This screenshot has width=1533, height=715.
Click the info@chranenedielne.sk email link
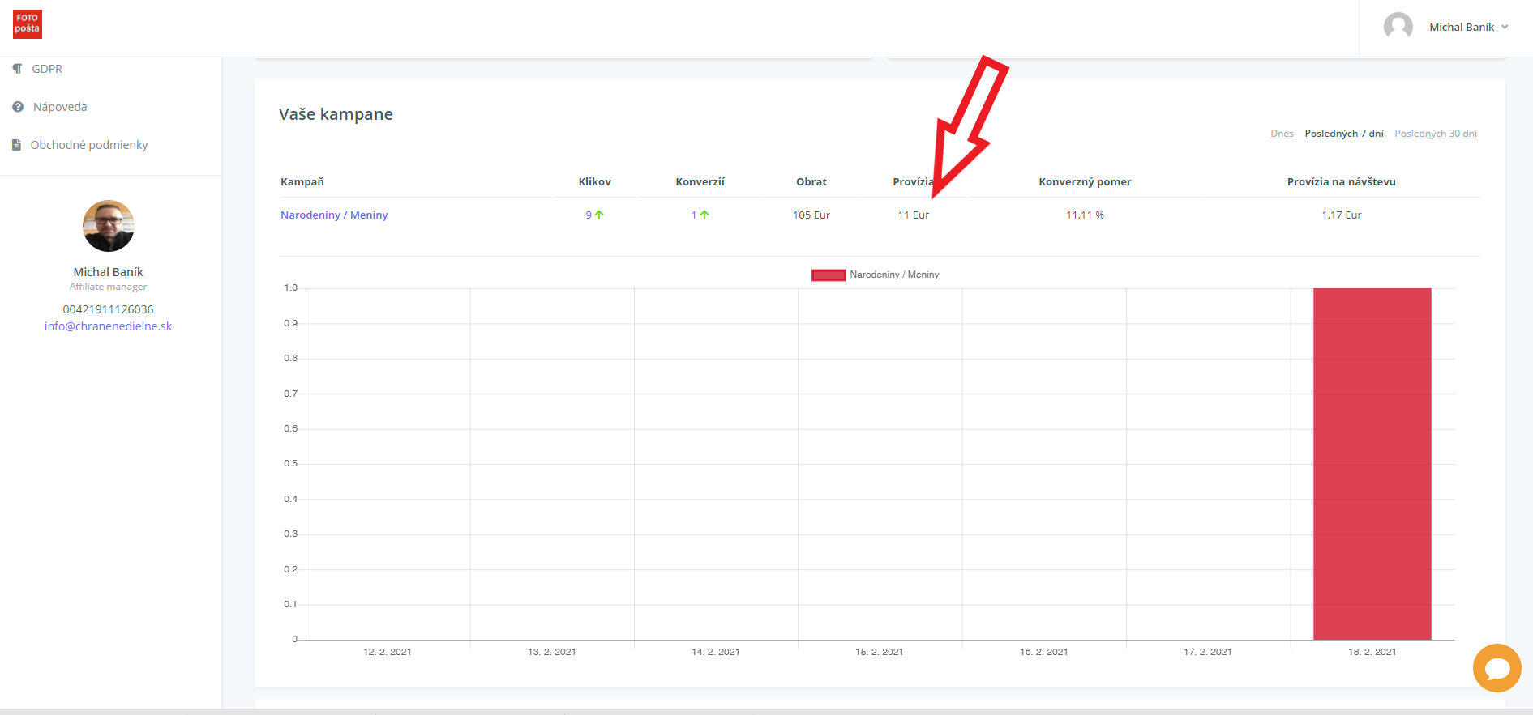pos(108,326)
